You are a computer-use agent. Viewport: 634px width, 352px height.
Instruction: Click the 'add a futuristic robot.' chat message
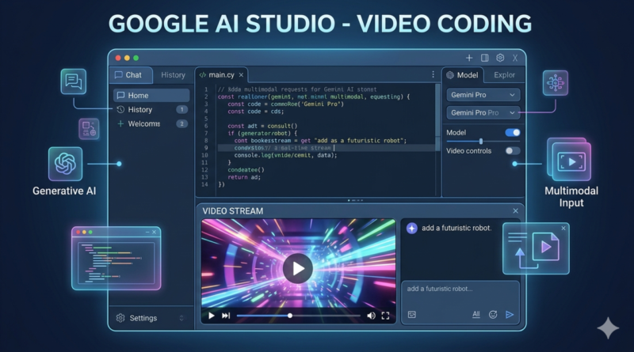pyautogui.click(x=456, y=228)
